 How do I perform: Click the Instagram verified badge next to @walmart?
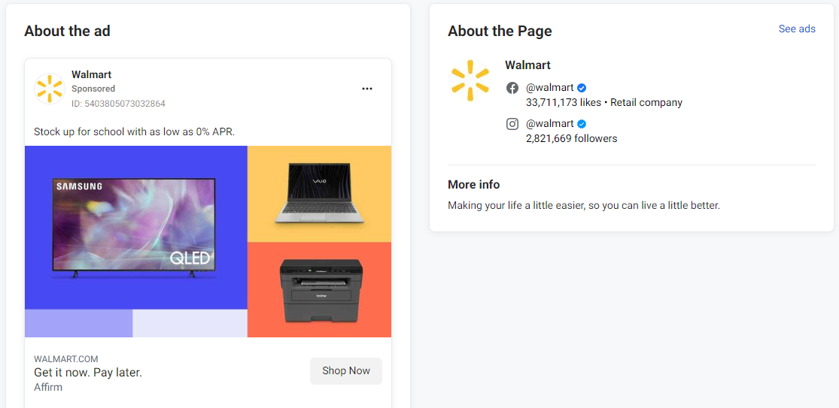click(x=582, y=124)
